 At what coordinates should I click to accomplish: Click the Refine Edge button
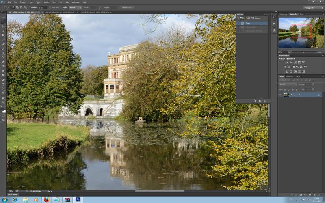127,8
